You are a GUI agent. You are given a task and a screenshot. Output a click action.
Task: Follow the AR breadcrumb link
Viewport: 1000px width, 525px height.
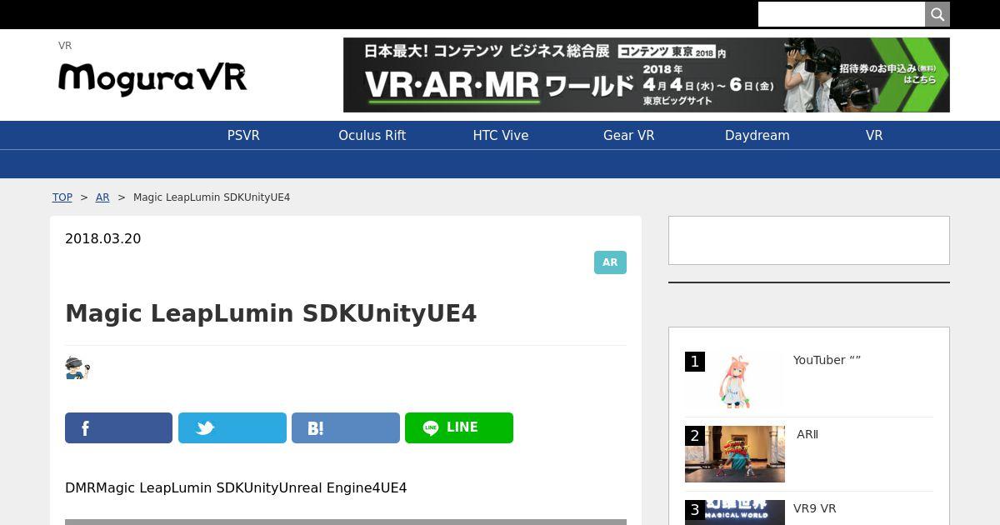click(102, 197)
